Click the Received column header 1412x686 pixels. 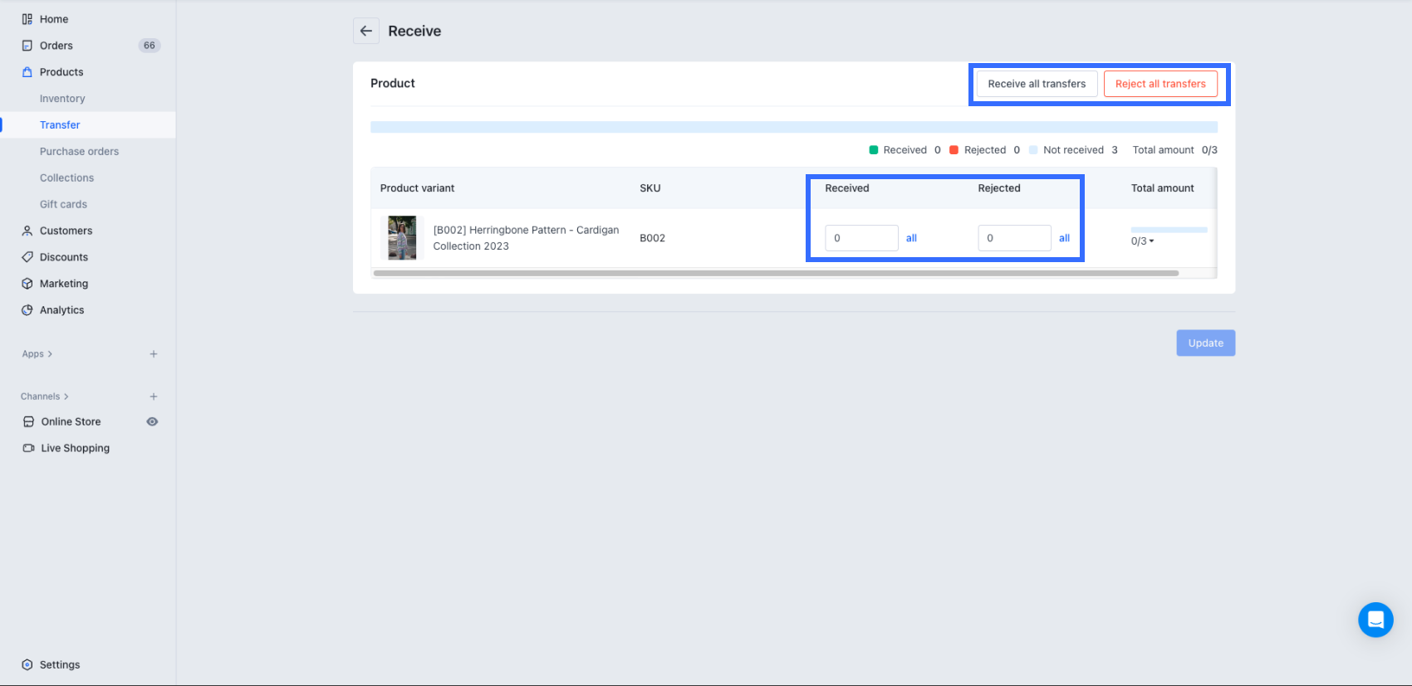tap(846, 188)
